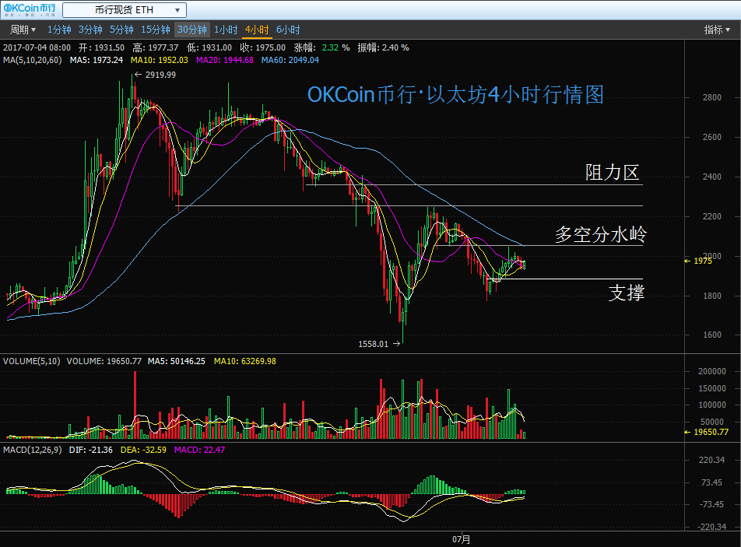
Task: Select the 3分钟 interval
Action: coord(90,30)
